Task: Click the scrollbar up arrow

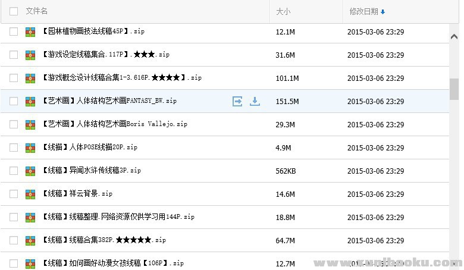Action: coord(454,35)
